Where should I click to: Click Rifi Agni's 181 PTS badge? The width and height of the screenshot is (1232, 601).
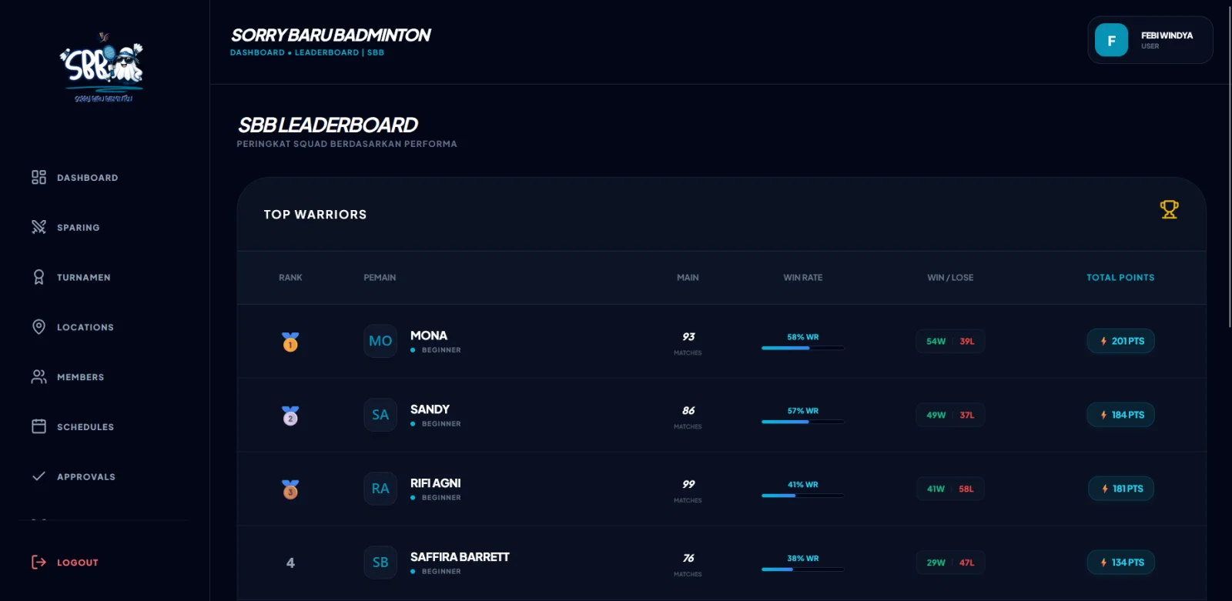tap(1120, 489)
